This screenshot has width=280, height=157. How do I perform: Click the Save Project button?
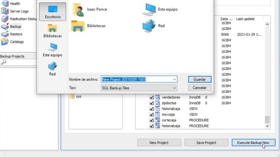[206, 143]
